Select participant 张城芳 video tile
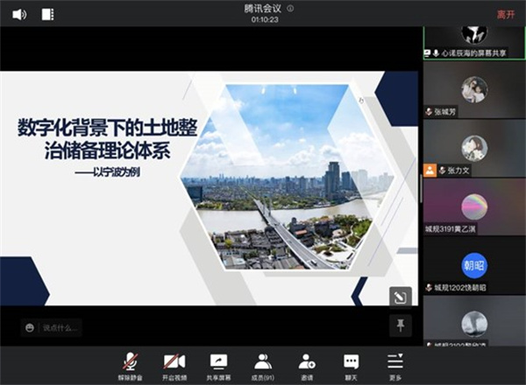 [473, 90]
